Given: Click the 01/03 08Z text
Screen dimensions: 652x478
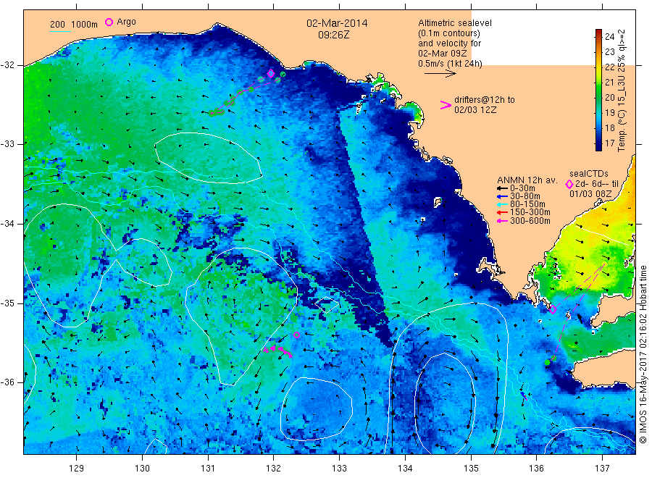Looking at the screenshot, I should click(x=590, y=194).
